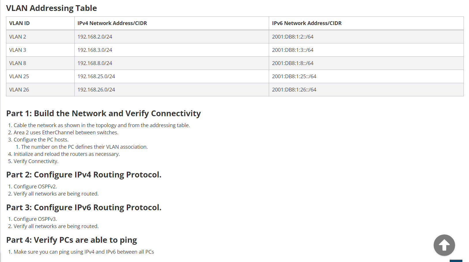Click the IPv4 Network Address/CIDR header

click(112, 23)
